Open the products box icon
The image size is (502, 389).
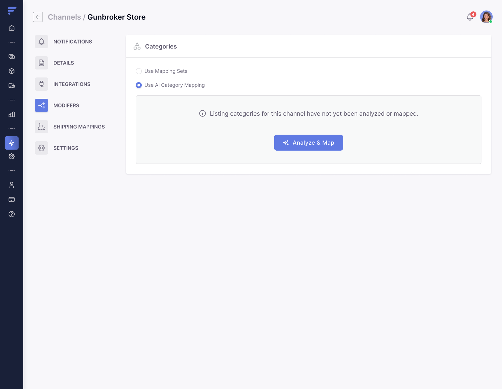coord(12,71)
